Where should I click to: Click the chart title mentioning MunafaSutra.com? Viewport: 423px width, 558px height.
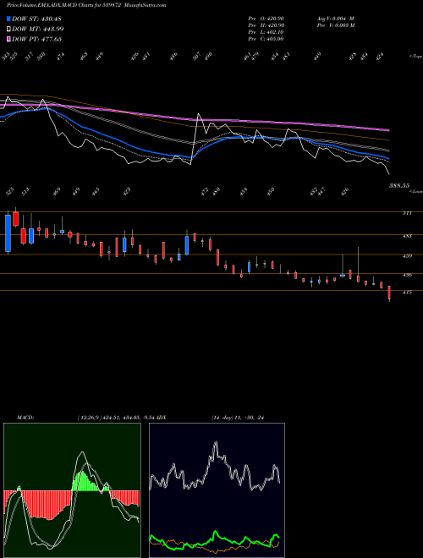(86, 5)
